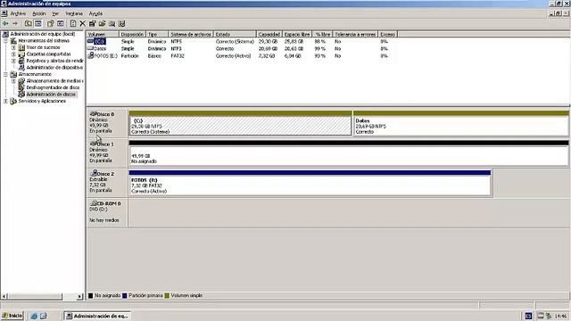
Task: Click tree pane scrollbar left arrow
Action: click(x=4, y=297)
